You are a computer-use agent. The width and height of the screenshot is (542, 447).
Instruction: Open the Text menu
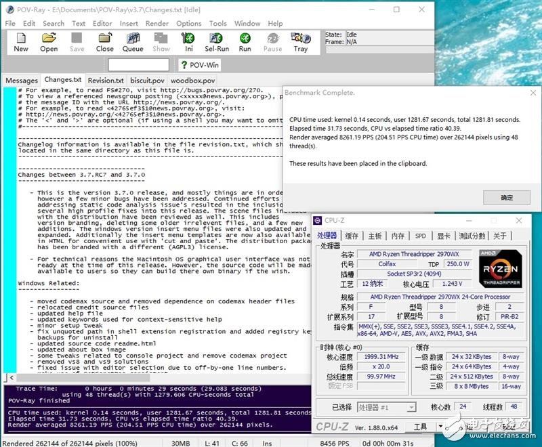pos(79,24)
